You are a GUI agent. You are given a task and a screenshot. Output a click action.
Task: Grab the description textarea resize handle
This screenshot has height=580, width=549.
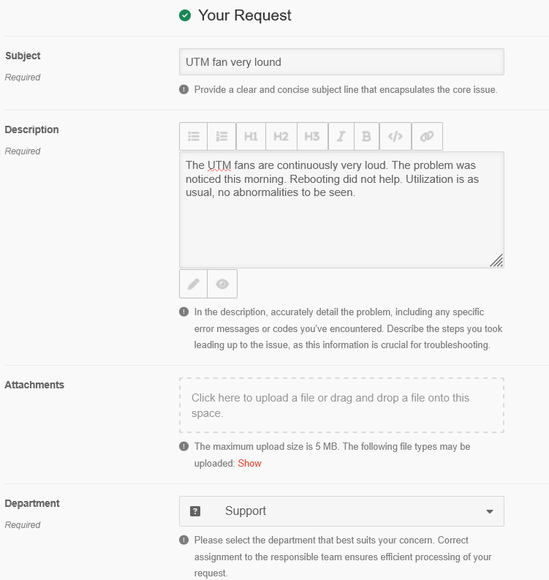coord(496,260)
